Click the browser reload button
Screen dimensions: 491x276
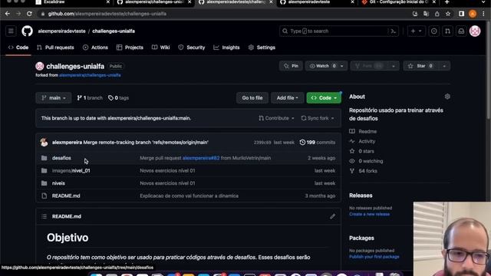click(x=29, y=14)
